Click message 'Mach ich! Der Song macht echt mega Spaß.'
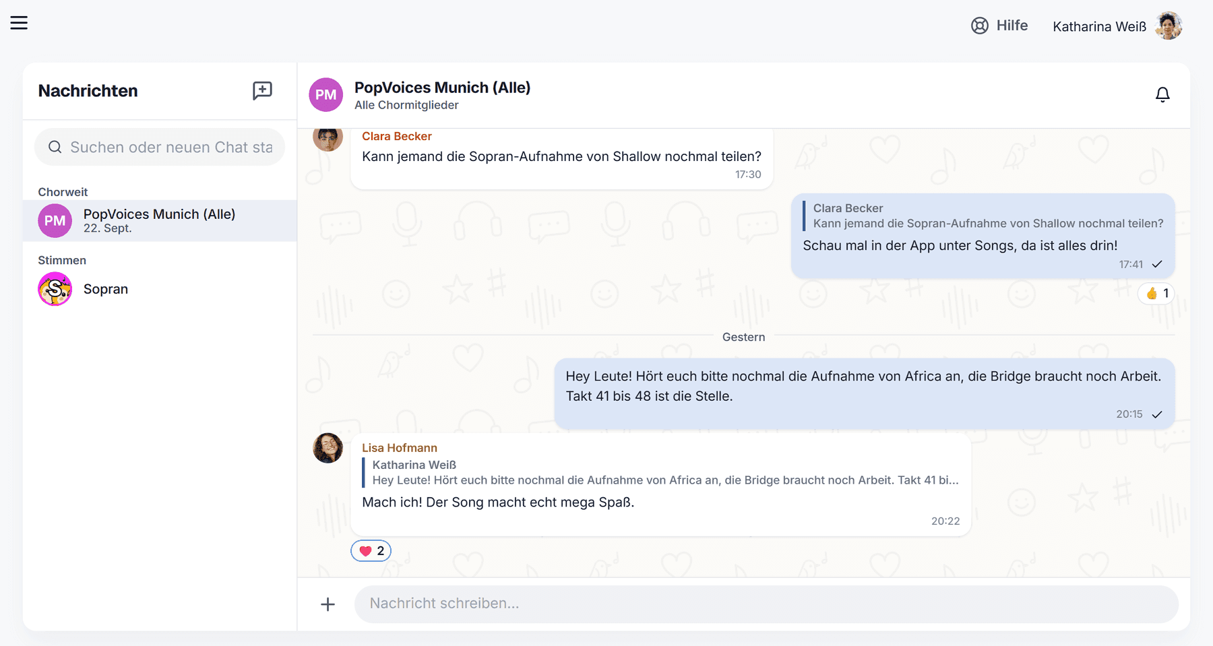The height and width of the screenshot is (646, 1213). coord(498,503)
